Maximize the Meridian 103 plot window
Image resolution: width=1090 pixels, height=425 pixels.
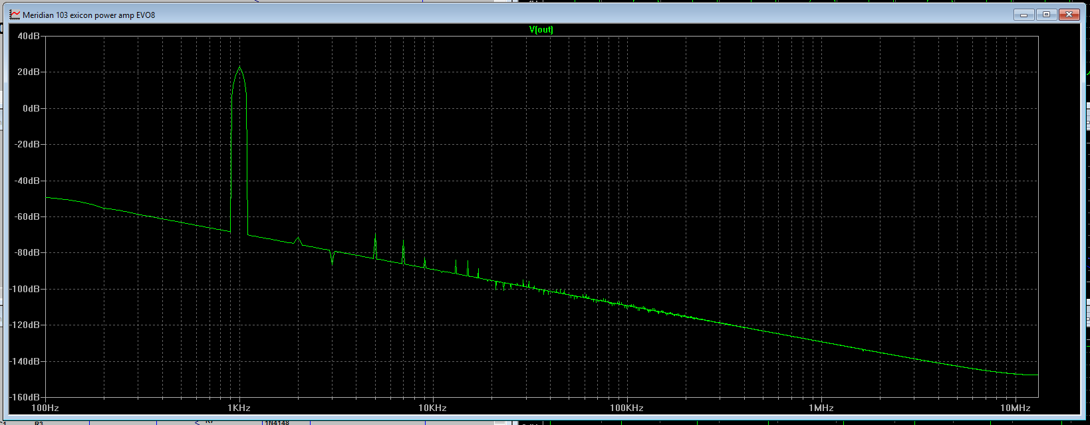coord(1046,15)
